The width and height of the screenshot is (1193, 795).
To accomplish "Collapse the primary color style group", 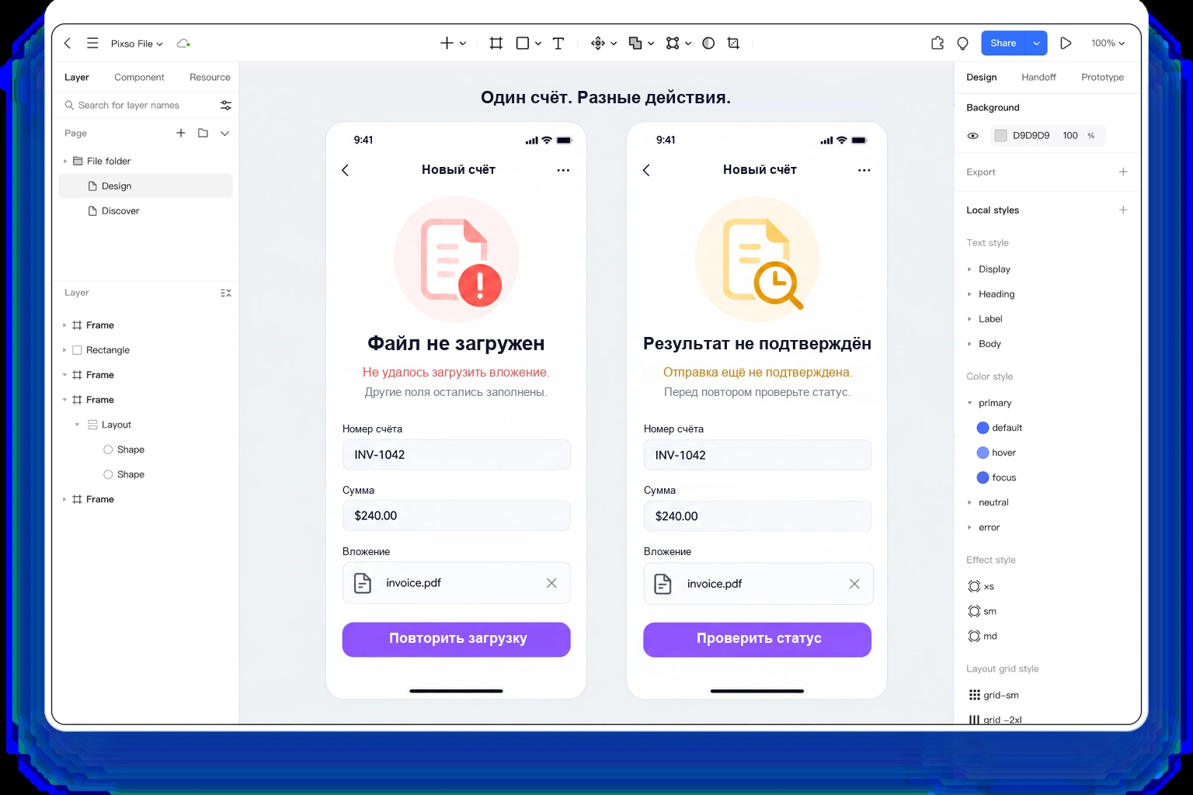I will 969,403.
